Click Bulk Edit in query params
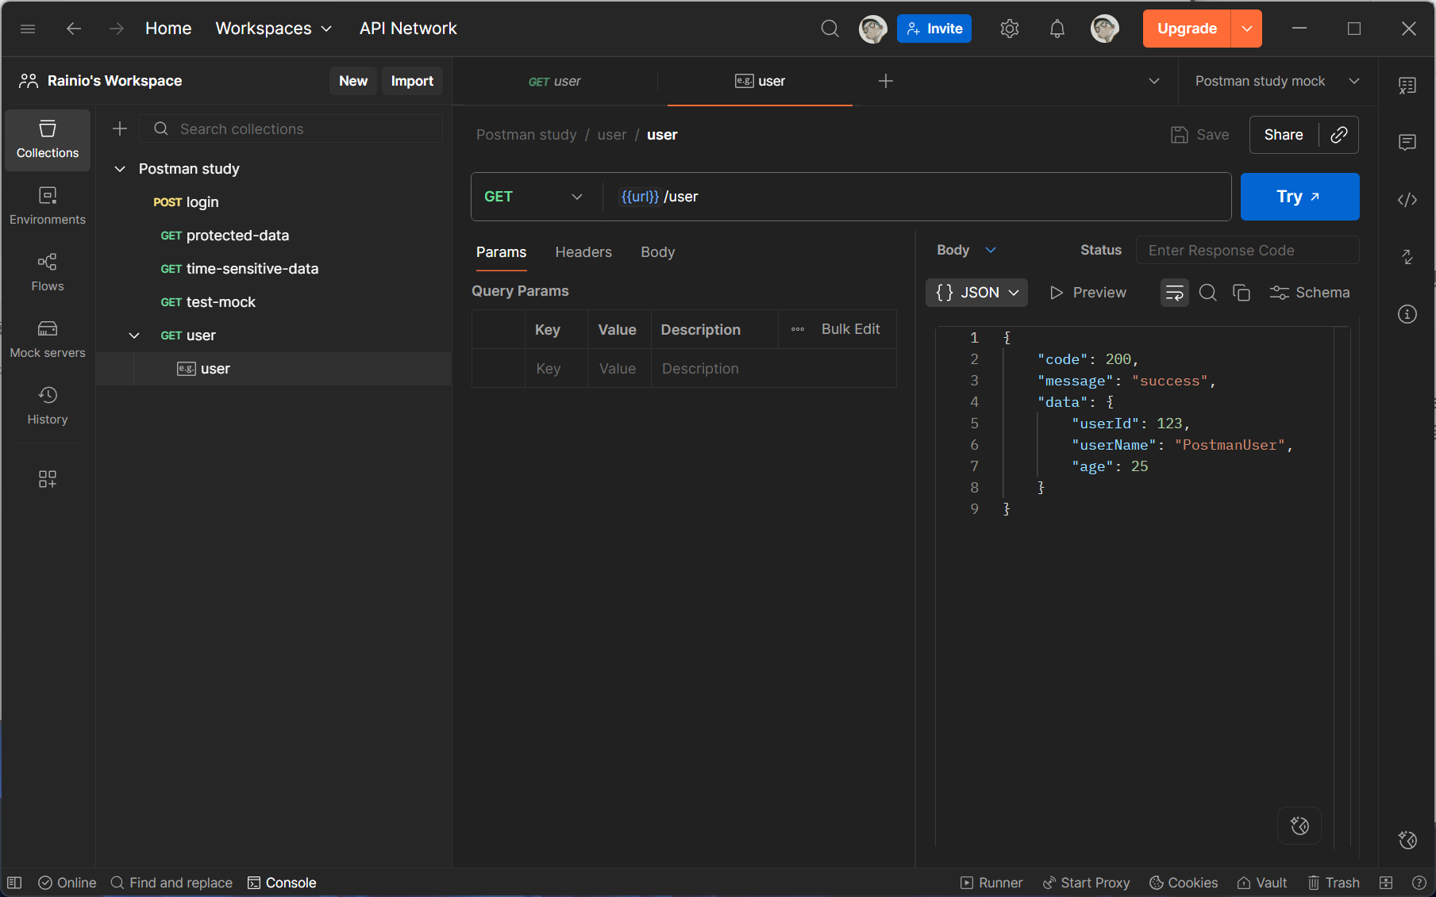Viewport: 1436px width, 897px height. click(850, 329)
